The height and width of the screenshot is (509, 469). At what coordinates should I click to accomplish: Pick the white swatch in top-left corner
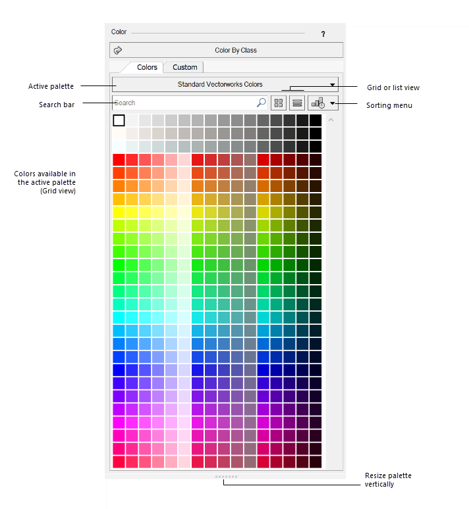coord(119,120)
